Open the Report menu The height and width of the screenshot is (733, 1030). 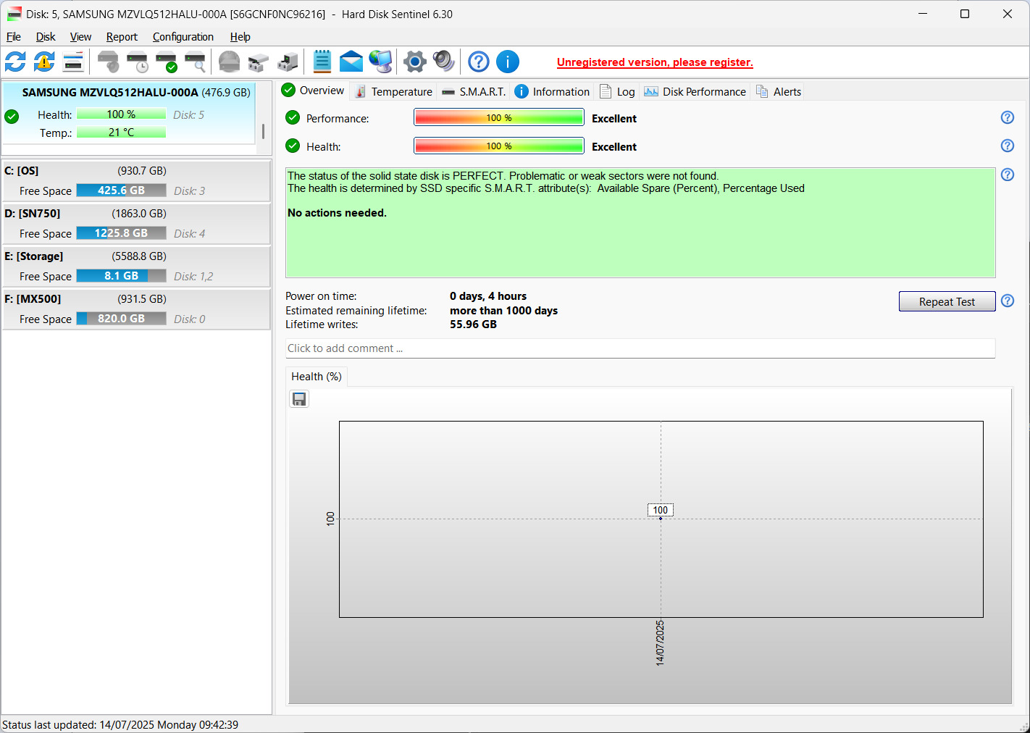click(x=122, y=37)
